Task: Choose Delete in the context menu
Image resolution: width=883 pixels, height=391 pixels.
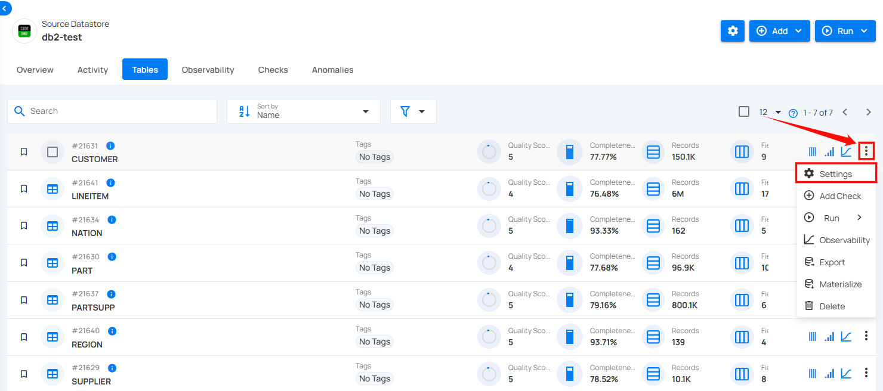Action: pyautogui.click(x=832, y=306)
